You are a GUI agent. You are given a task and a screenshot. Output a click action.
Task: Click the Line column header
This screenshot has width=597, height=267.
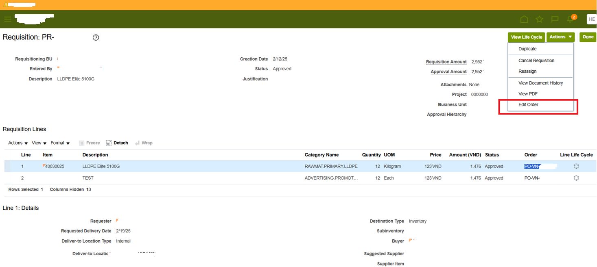coord(26,155)
